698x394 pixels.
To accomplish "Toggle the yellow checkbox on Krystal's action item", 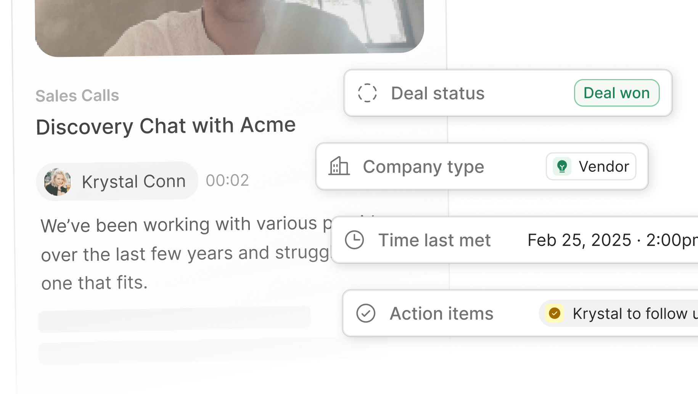I will coord(555,313).
